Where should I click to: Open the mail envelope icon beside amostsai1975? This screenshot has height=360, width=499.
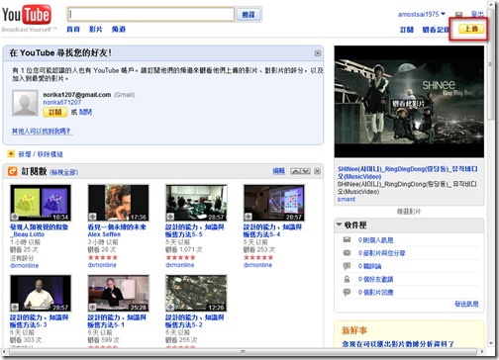point(458,15)
